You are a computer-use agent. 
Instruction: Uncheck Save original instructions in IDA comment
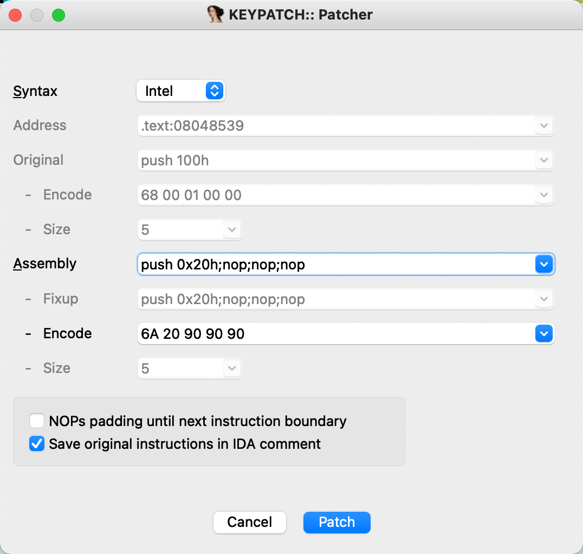pyautogui.click(x=37, y=443)
